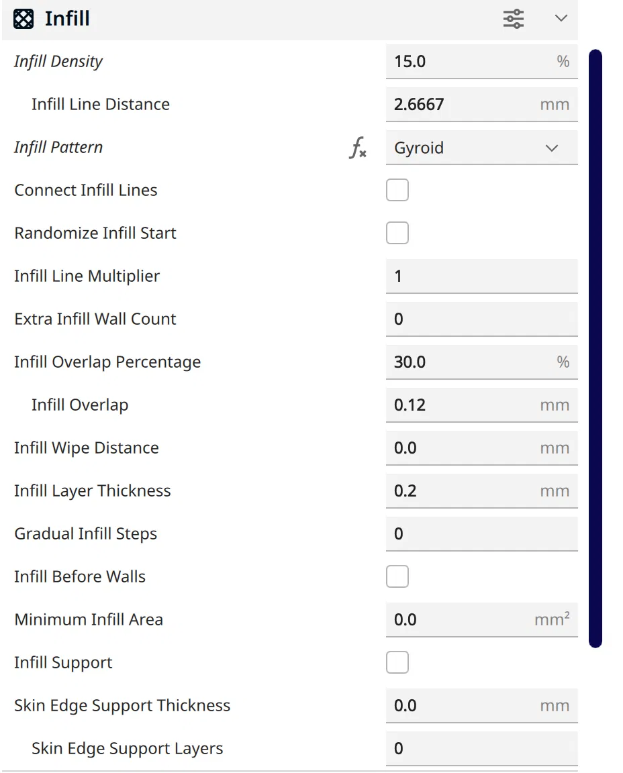Click the Gradual Infill Steps input

[481, 534]
